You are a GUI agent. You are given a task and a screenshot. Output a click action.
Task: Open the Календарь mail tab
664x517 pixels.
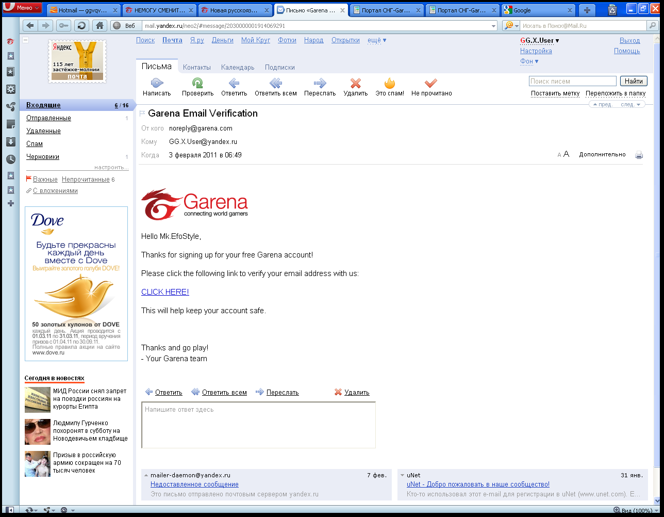coord(238,67)
